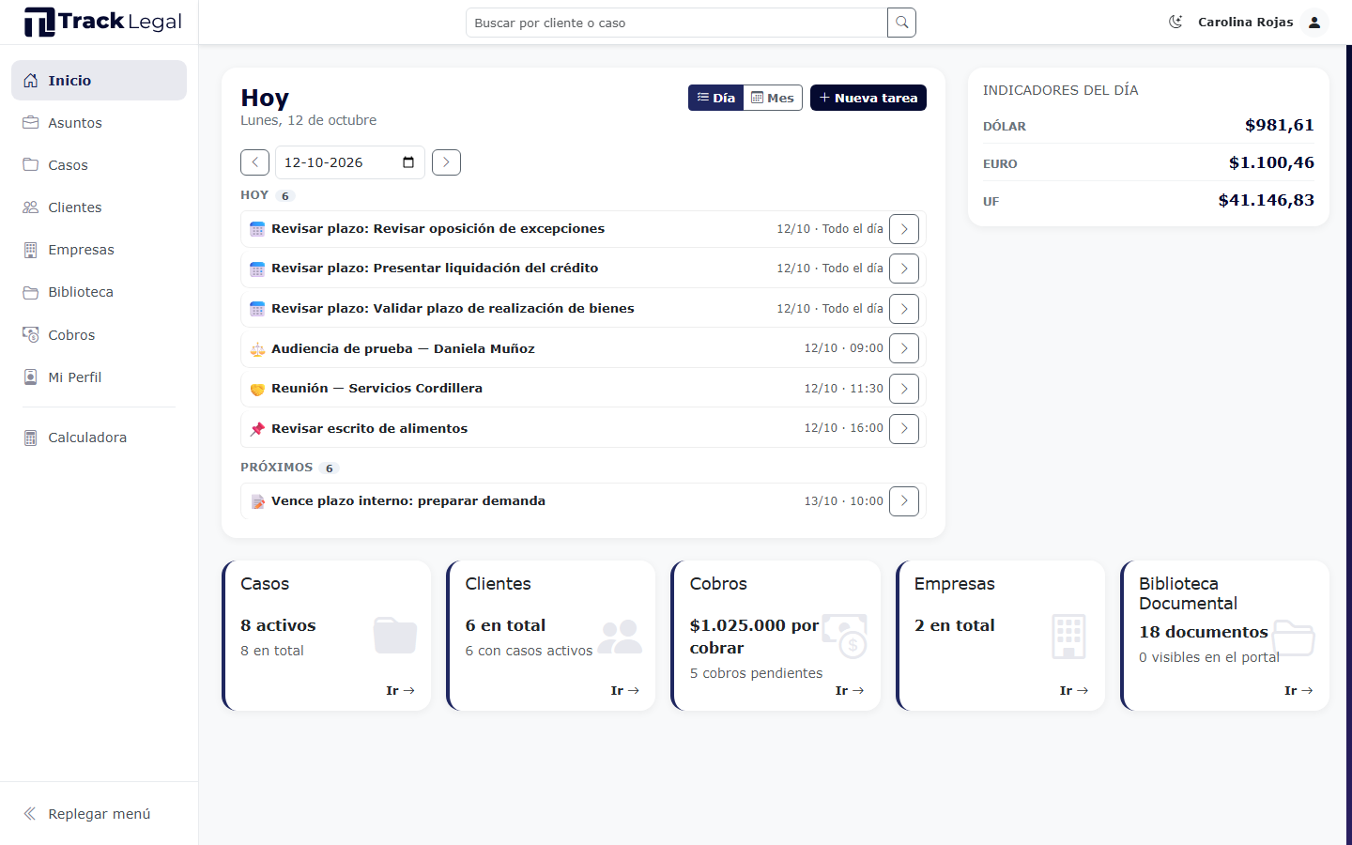Switch to Día view

(716, 98)
